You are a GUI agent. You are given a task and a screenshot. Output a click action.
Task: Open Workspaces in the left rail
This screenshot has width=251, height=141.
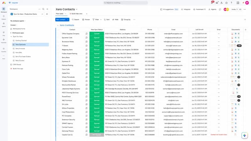click(x=4, y=10)
